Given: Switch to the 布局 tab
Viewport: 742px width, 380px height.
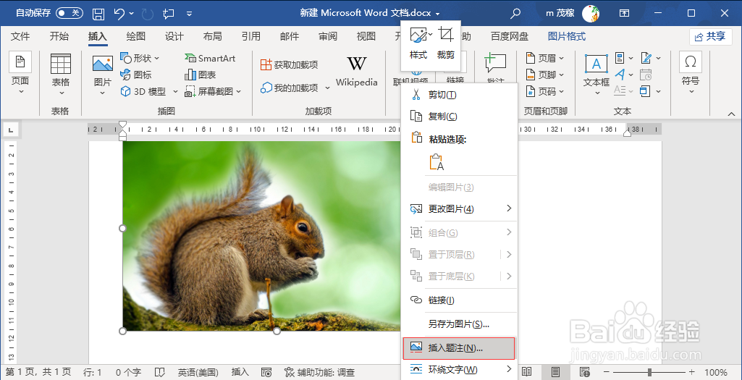Looking at the screenshot, I should coord(213,36).
